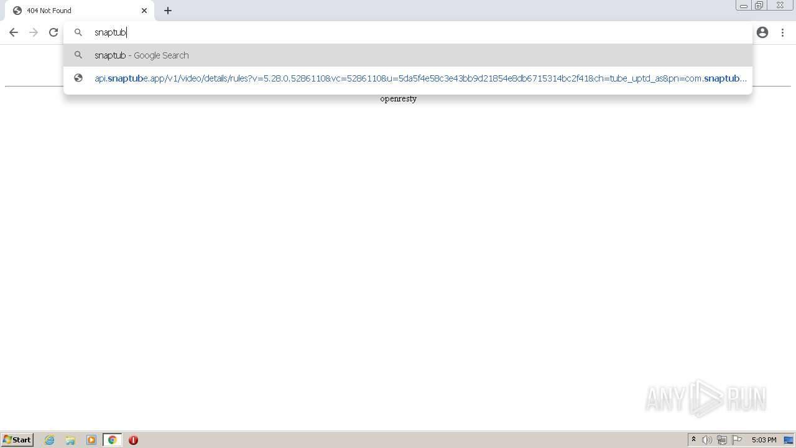This screenshot has width=796, height=448.
Task: Click globe icon beside snaptube URL suggestion
Action: tap(78, 78)
